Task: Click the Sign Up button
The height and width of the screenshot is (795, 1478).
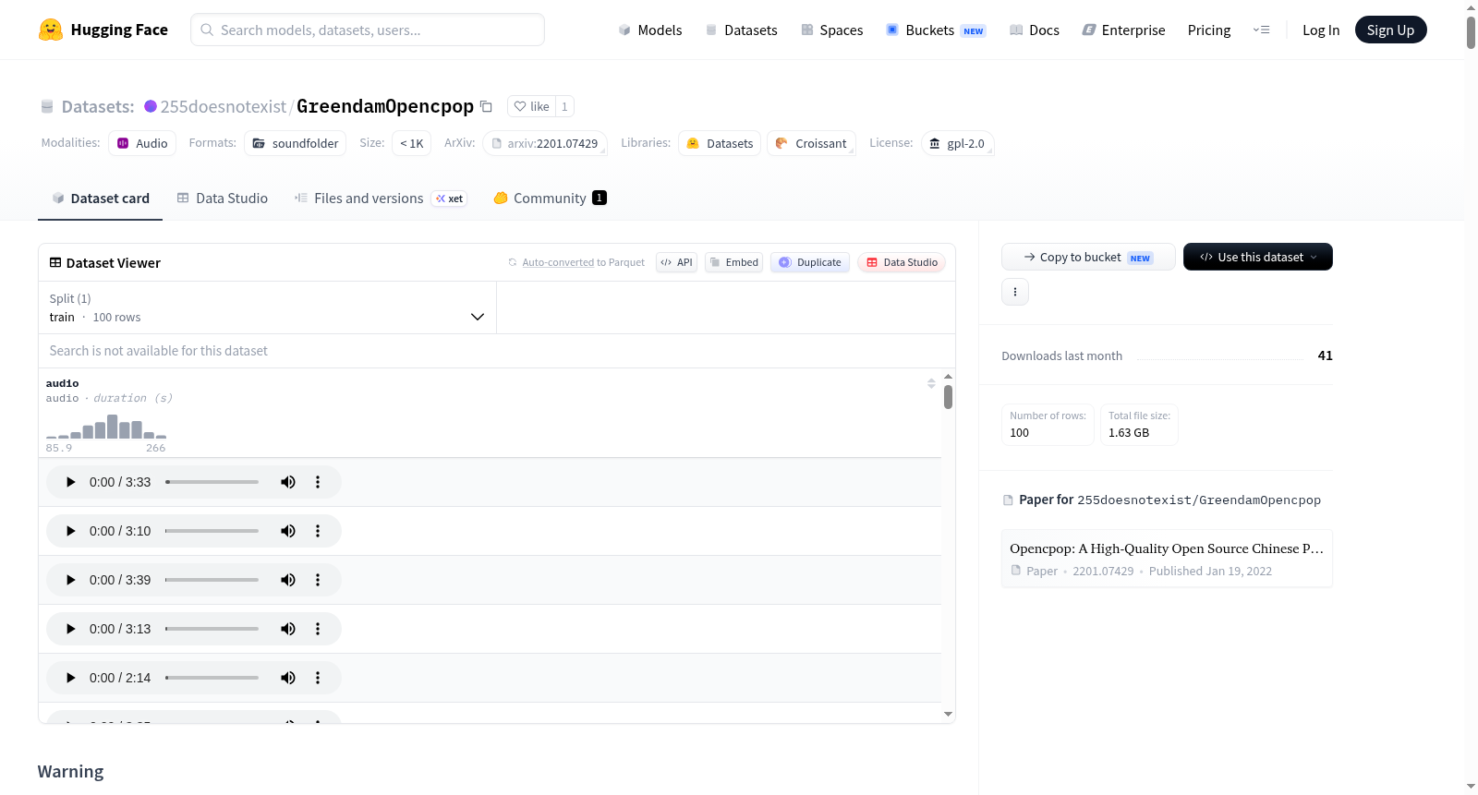Action: coord(1390,30)
